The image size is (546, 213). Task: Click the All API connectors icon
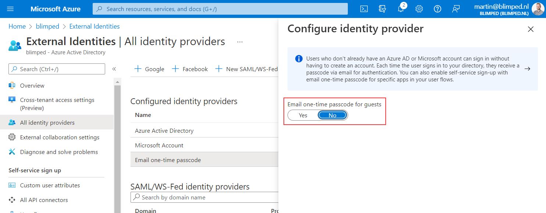coord(12,200)
